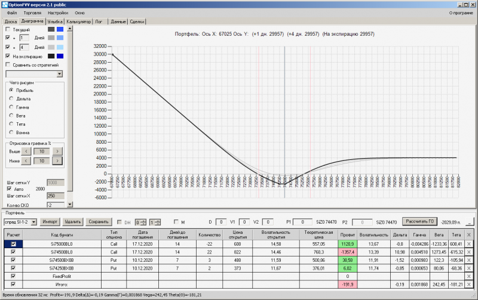Click the first day offset field showing 1

tap(24, 38)
